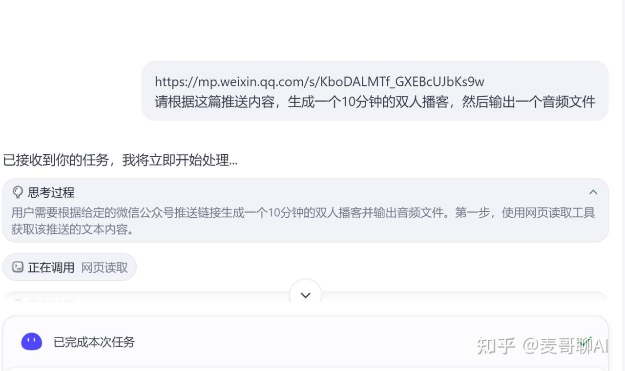Click the 正在调用 status text
The image size is (625, 371).
(51, 268)
